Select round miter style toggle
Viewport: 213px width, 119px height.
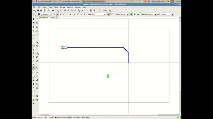point(109,14)
